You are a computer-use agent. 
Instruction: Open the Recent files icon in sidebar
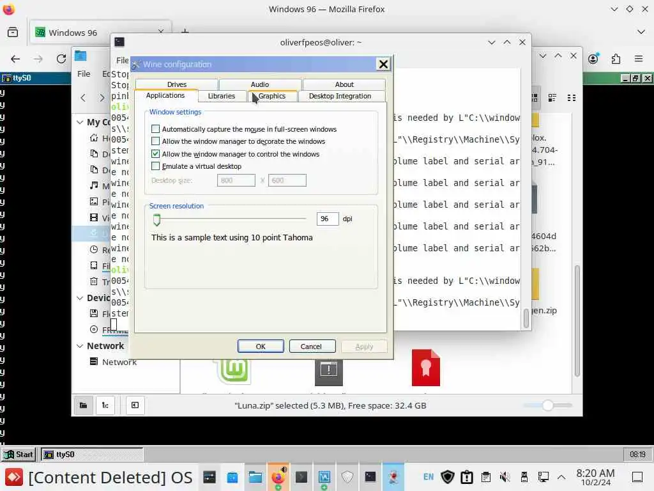pos(95,250)
